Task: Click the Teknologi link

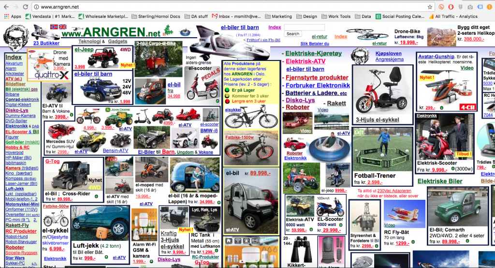Action: pos(89,42)
